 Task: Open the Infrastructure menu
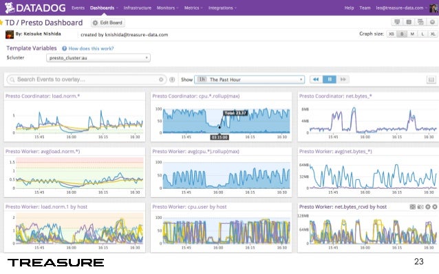[137, 8]
